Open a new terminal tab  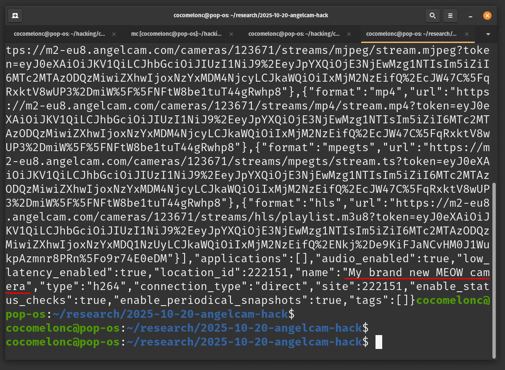coord(15,16)
